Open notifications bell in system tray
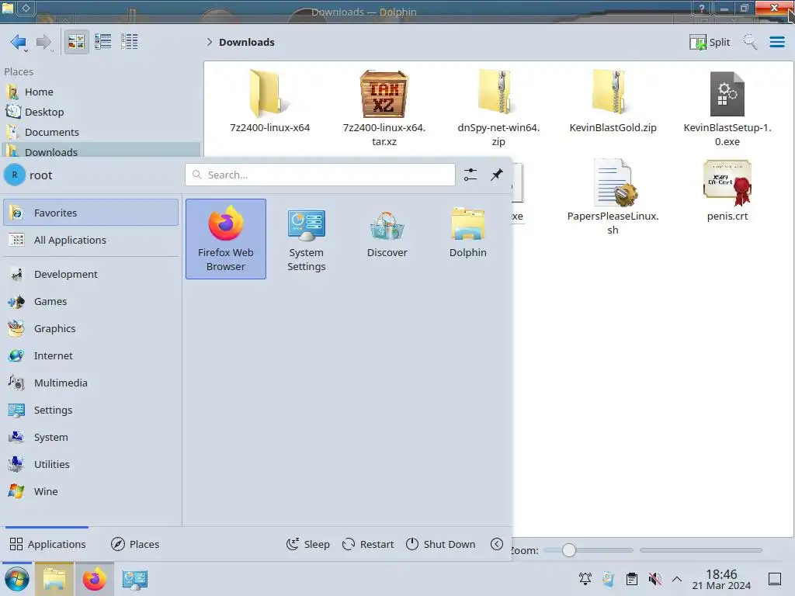The image size is (795, 596). (x=585, y=579)
